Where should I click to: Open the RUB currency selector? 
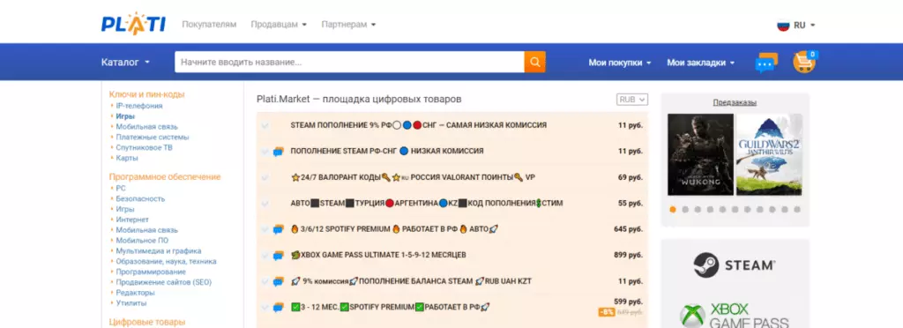(x=631, y=100)
